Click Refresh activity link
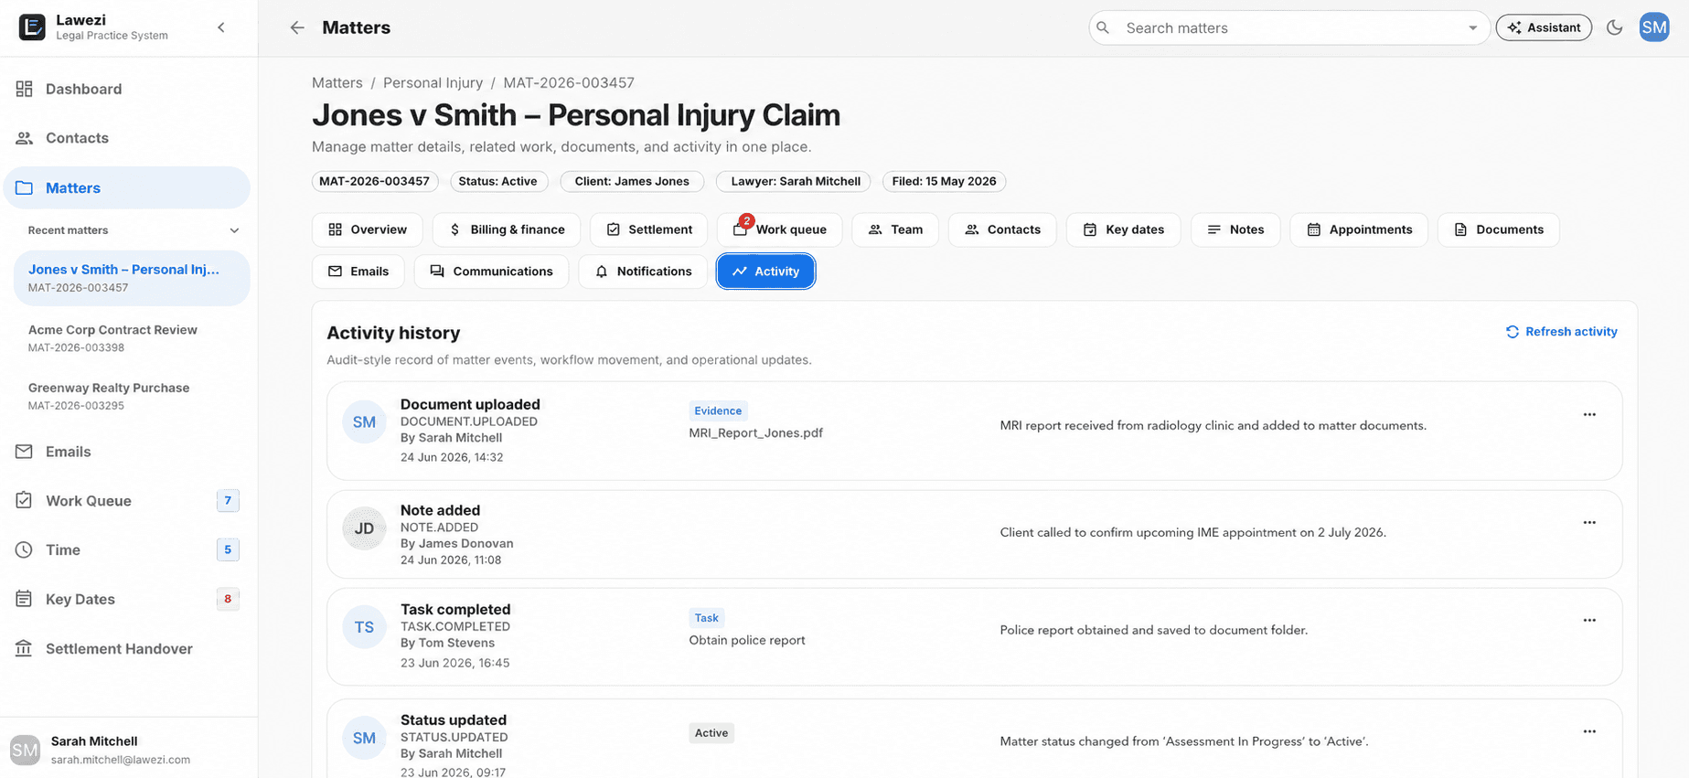This screenshot has height=778, width=1689. (x=1562, y=332)
